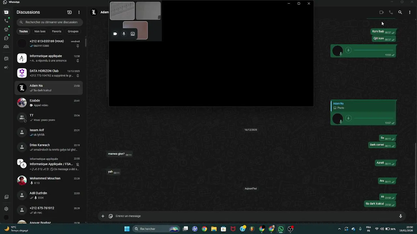This screenshot has width=417, height=234.
Task: Open your profile picture at sidebar bottom
Action: [6, 217]
